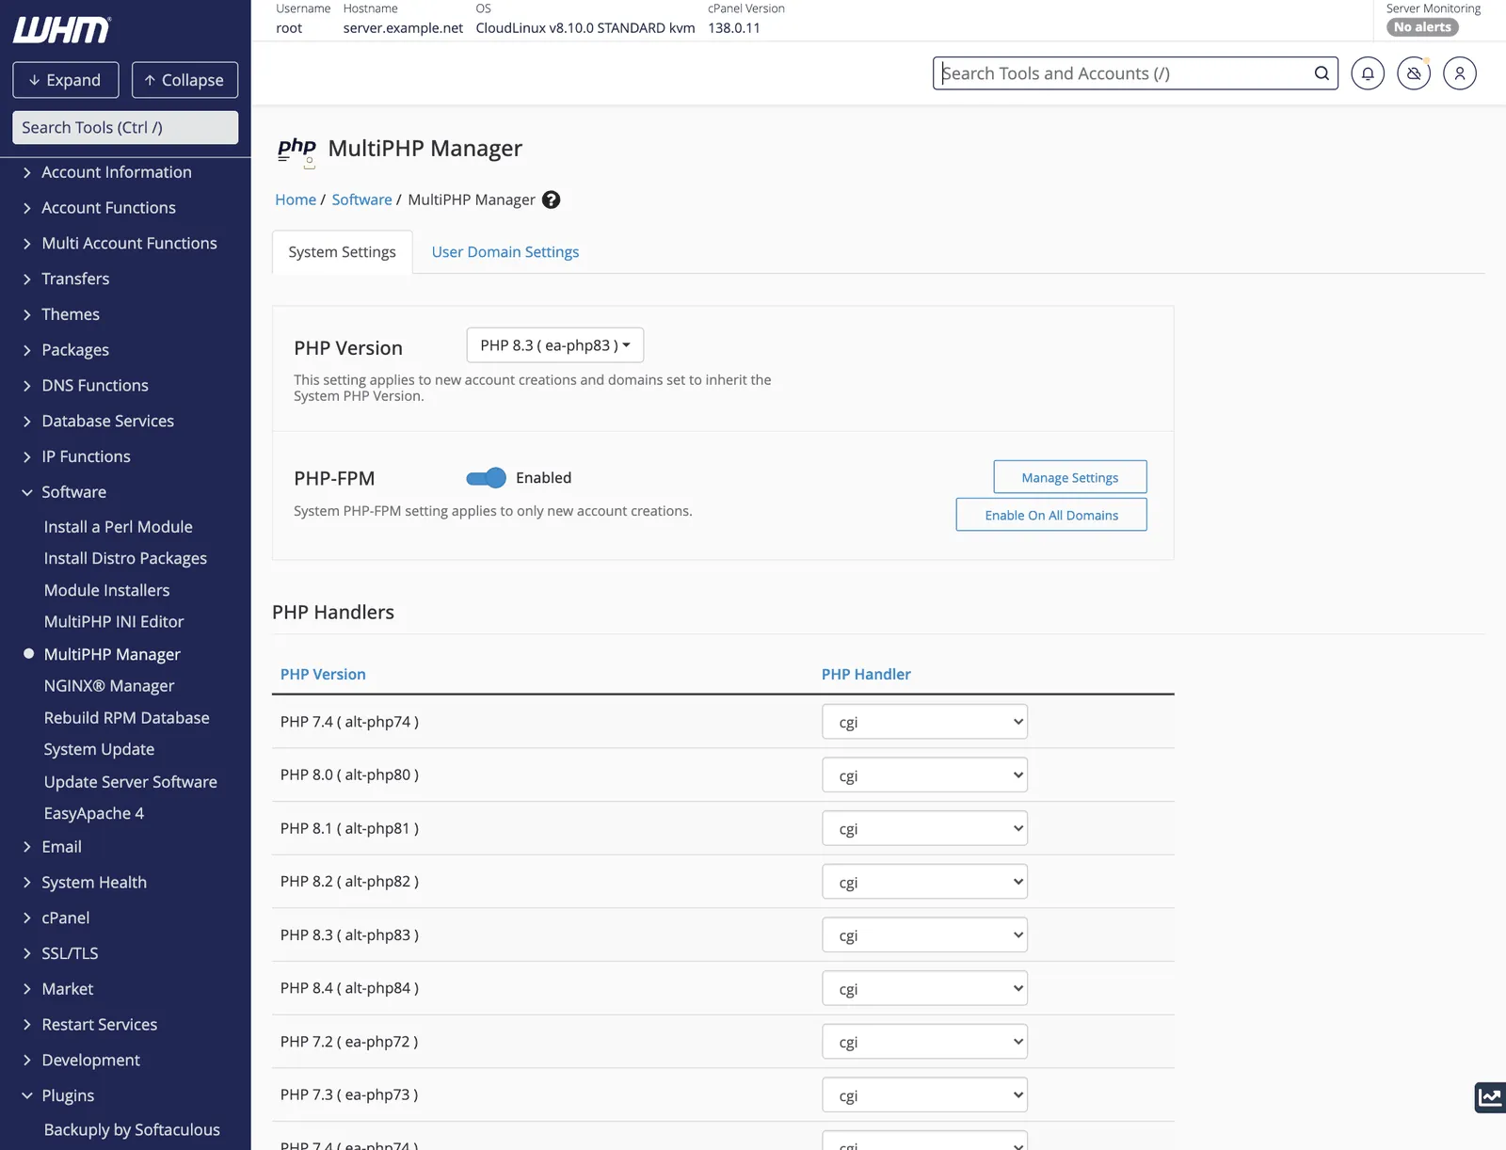Click the No alerts server monitoring badge
This screenshot has height=1150, width=1506.
1422,27
